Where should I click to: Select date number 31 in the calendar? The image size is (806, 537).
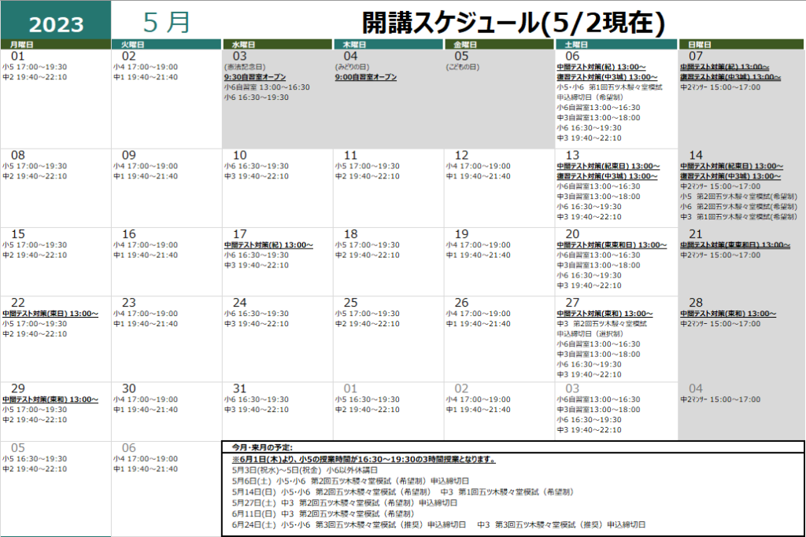pyautogui.click(x=240, y=388)
